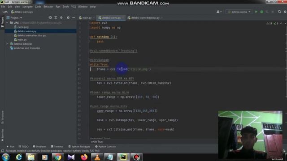The image size is (287, 161).
Task: Click the PyCharm taskbar icon
Action: [123, 157]
